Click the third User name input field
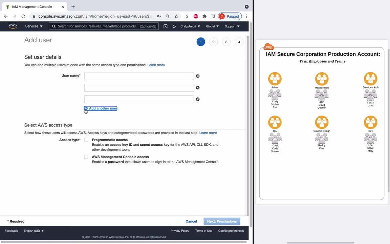Image resolution: width=390 pixels, height=244 pixels. [x=139, y=99]
